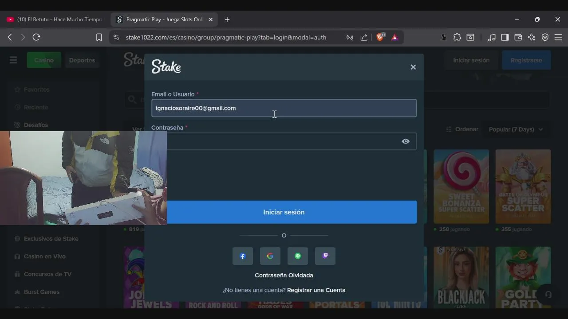This screenshot has width=568, height=319.
Task: Click the extension icon left of puzzle icon
Action: (443, 37)
